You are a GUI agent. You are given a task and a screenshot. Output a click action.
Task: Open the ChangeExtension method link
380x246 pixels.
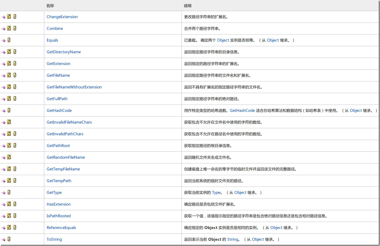point(62,17)
